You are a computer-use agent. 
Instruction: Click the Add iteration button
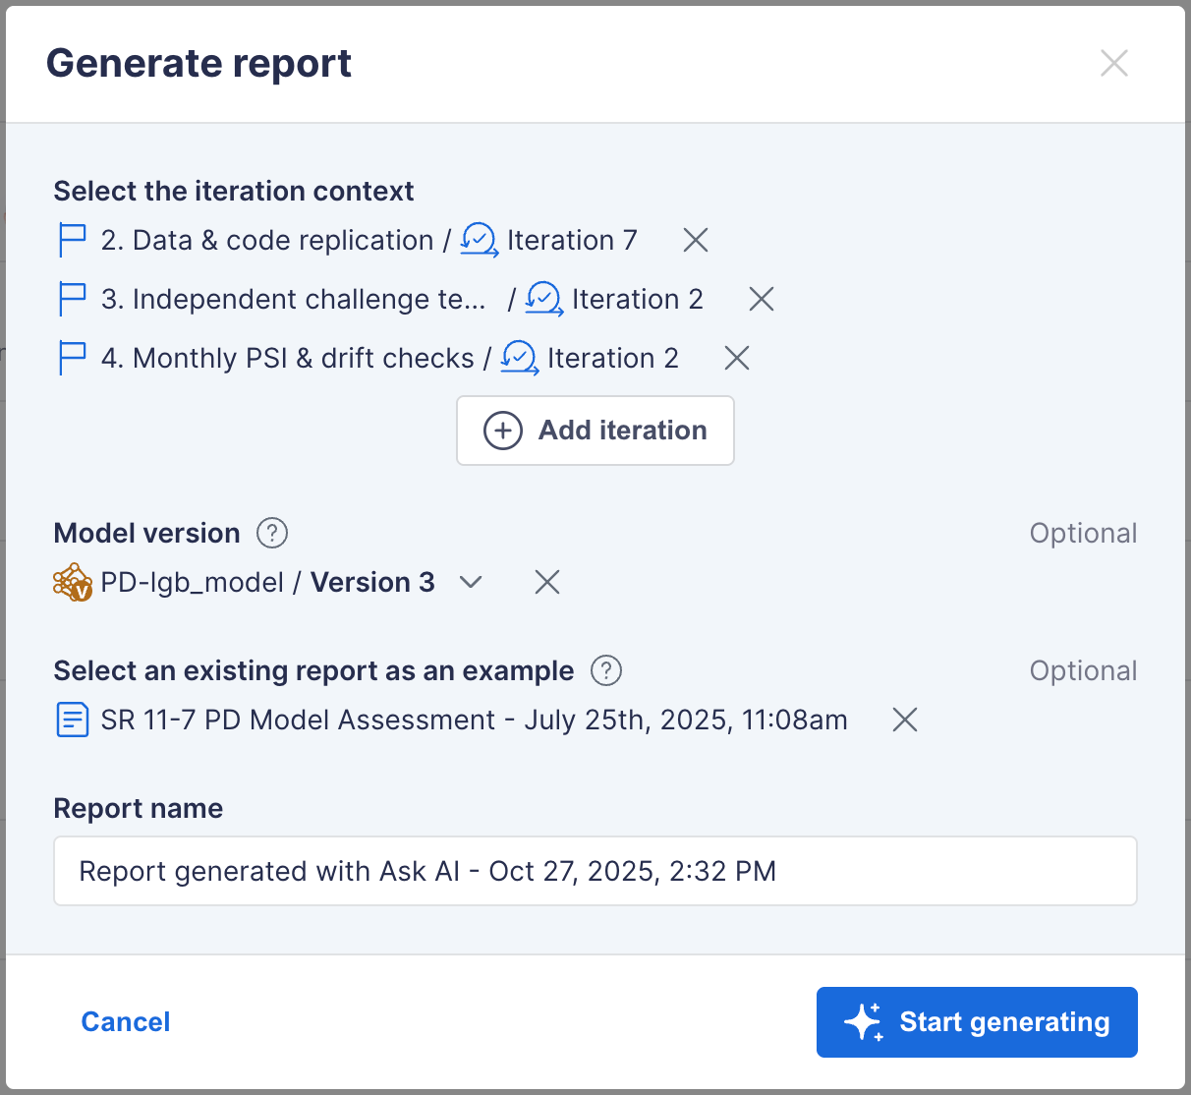pyautogui.click(x=595, y=431)
